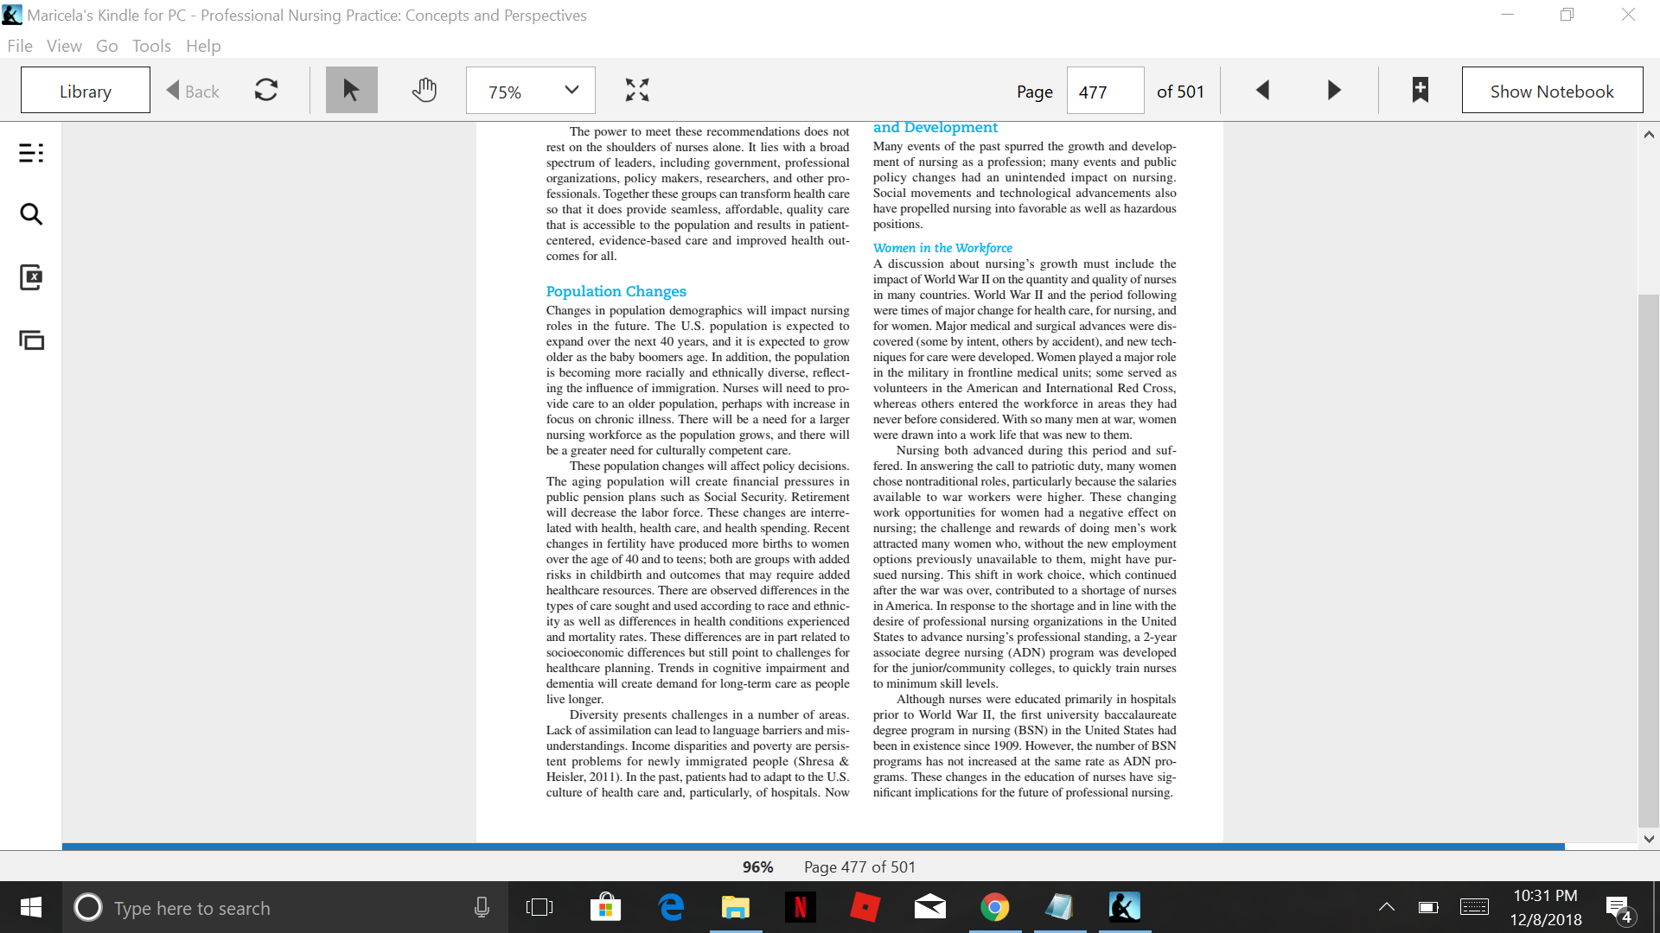Open Microsoft Edge from taskbar

671,907
